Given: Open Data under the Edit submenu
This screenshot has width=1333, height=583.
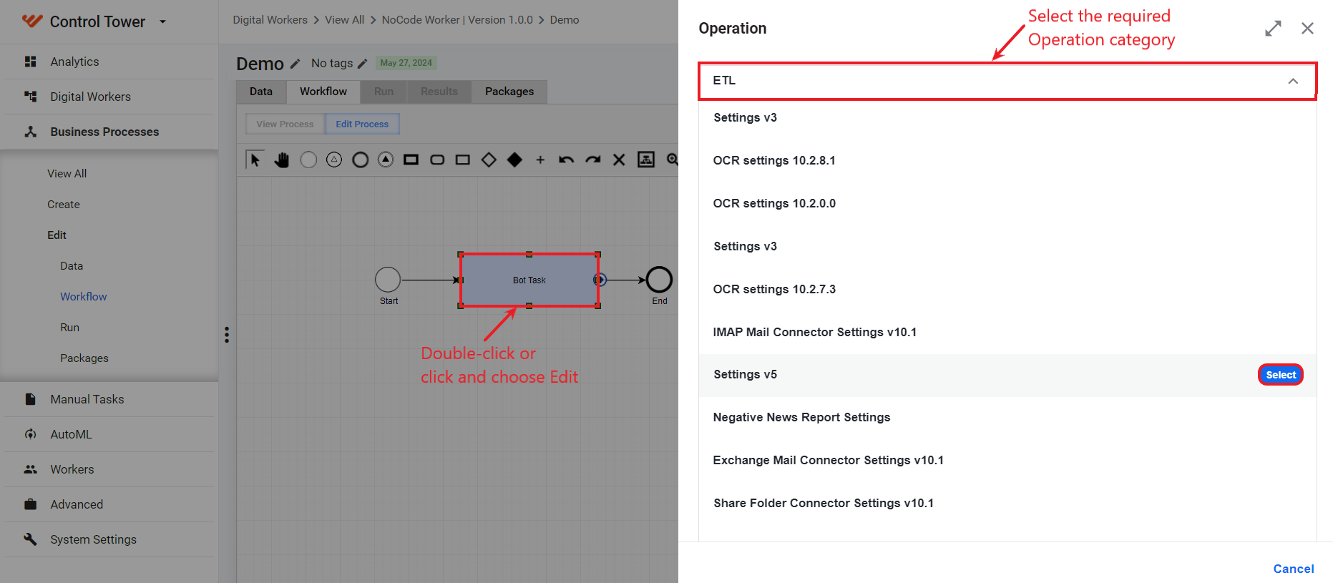Looking at the screenshot, I should click(x=72, y=265).
